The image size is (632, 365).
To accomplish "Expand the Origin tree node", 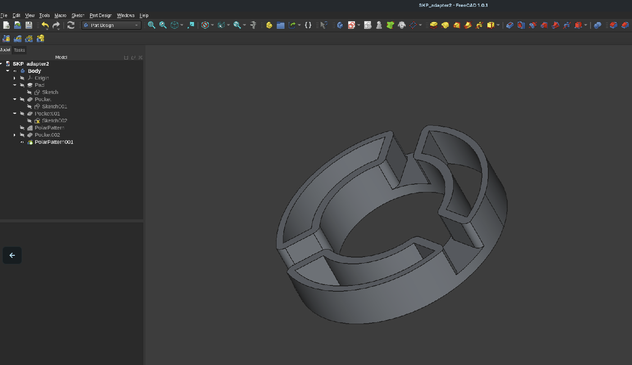I will pyautogui.click(x=14, y=78).
